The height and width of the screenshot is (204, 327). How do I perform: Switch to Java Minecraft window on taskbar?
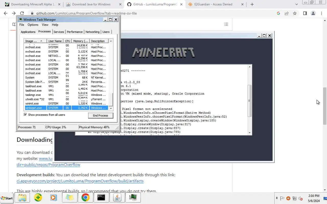117,198
